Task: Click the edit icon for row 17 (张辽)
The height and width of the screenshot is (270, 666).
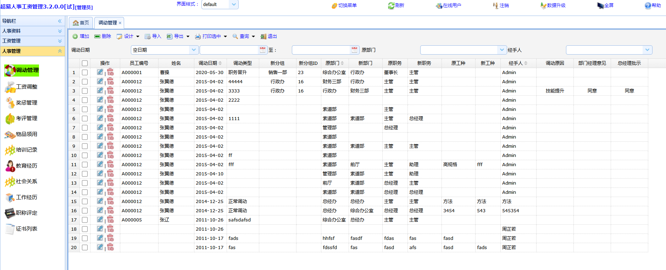Action: click(x=100, y=219)
